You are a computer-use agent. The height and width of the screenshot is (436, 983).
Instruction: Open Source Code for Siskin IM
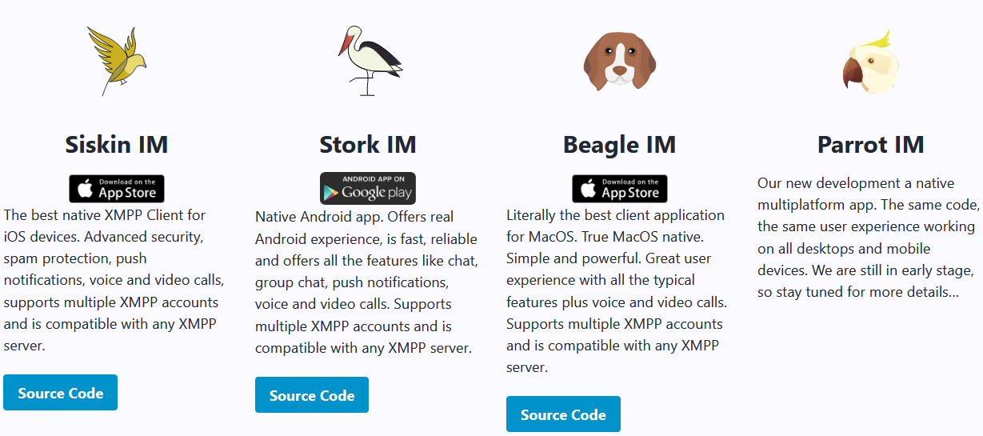pyautogui.click(x=61, y=393)
